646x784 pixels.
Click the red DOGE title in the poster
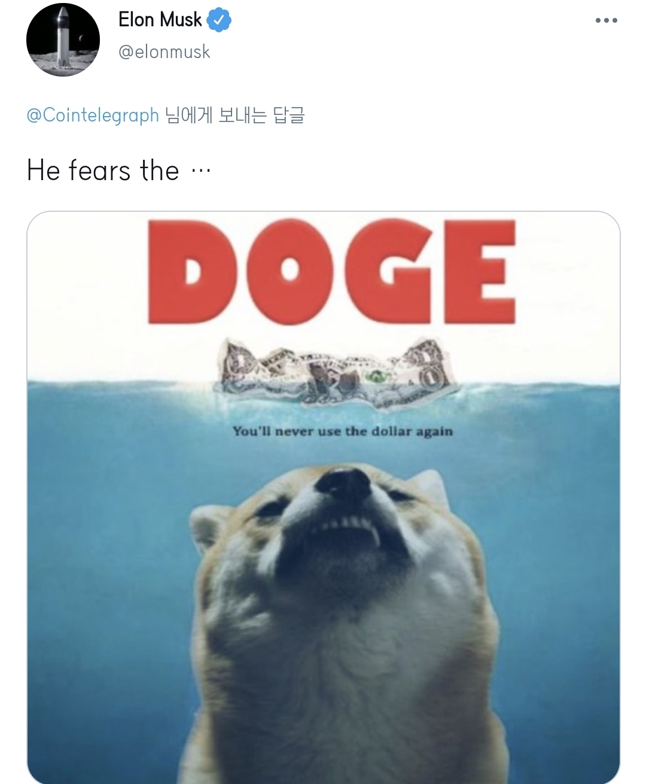click(331, 272)
